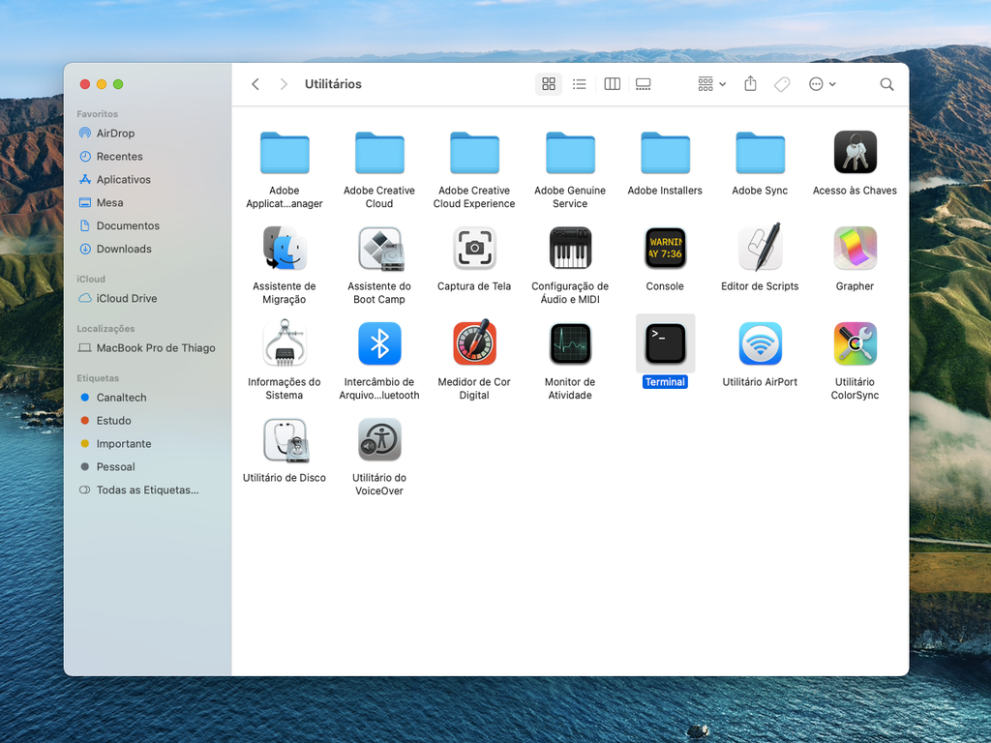
Task: Switch to column view
Action: (x=612, y=84)
